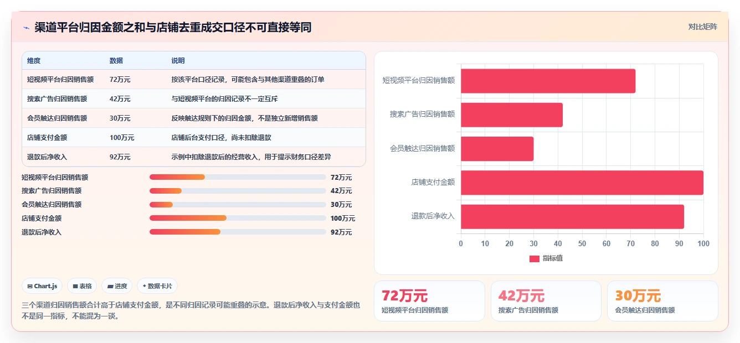
Task: Click table cell 会员触达归因销售额
Action: click(57, 118)
